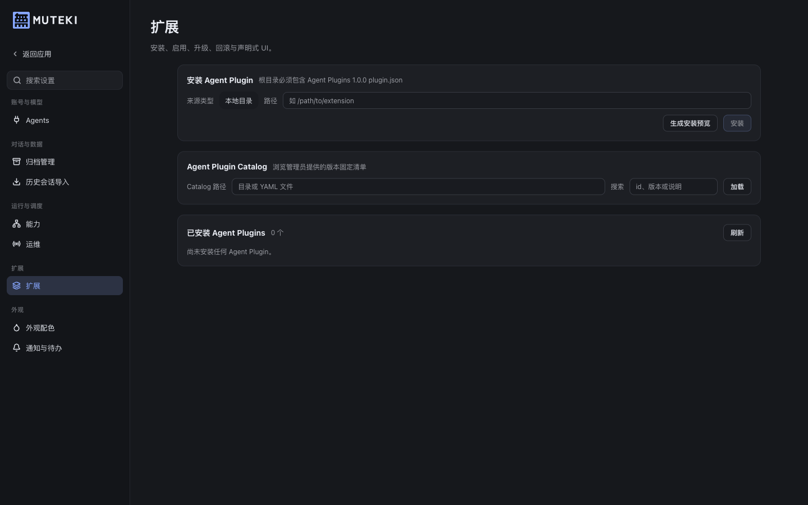Click the plug icon beside Agents
This screenshot has height=505, width=808.
[17, 120]
